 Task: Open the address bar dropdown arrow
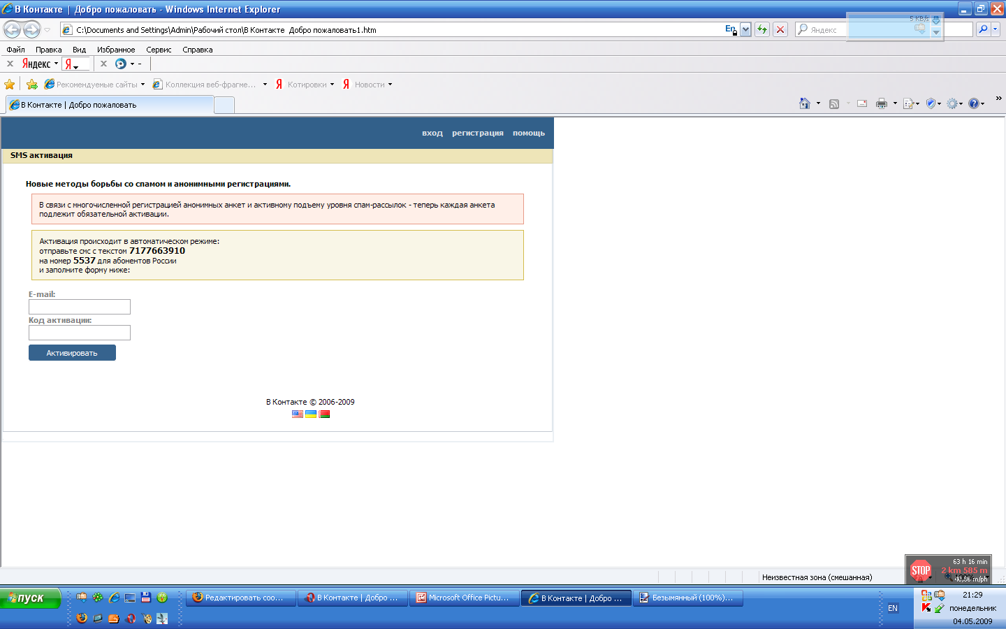point(745,29)
